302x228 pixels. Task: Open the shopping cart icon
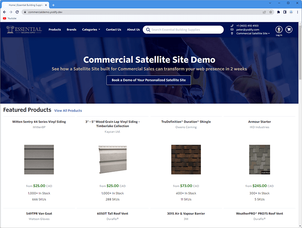pyautogui.click(x=289, y=29)
